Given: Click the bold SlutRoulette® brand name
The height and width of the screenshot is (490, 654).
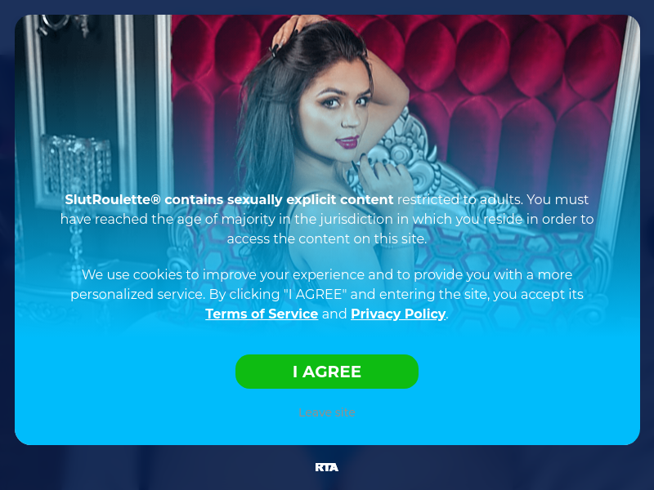Looking at the screenshot, I should (x=113, y=199).
